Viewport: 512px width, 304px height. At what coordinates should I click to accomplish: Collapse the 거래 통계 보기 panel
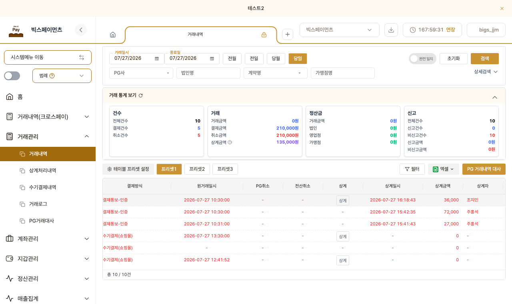495,97
